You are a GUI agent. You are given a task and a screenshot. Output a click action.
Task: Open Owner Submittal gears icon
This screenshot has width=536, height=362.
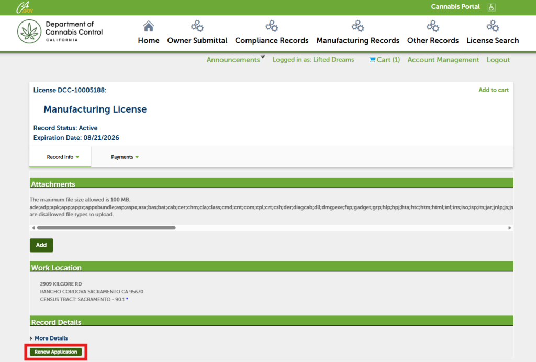point(197,26)
